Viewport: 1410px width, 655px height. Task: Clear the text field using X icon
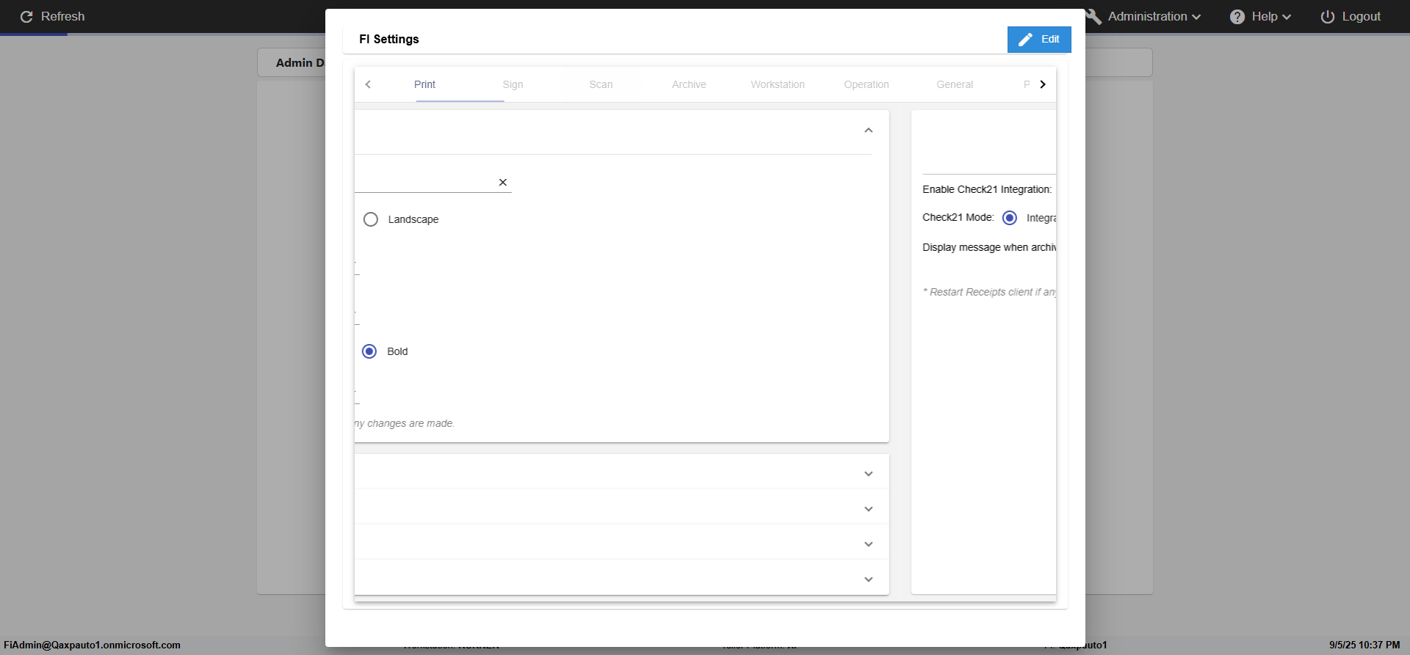point(503,183)
